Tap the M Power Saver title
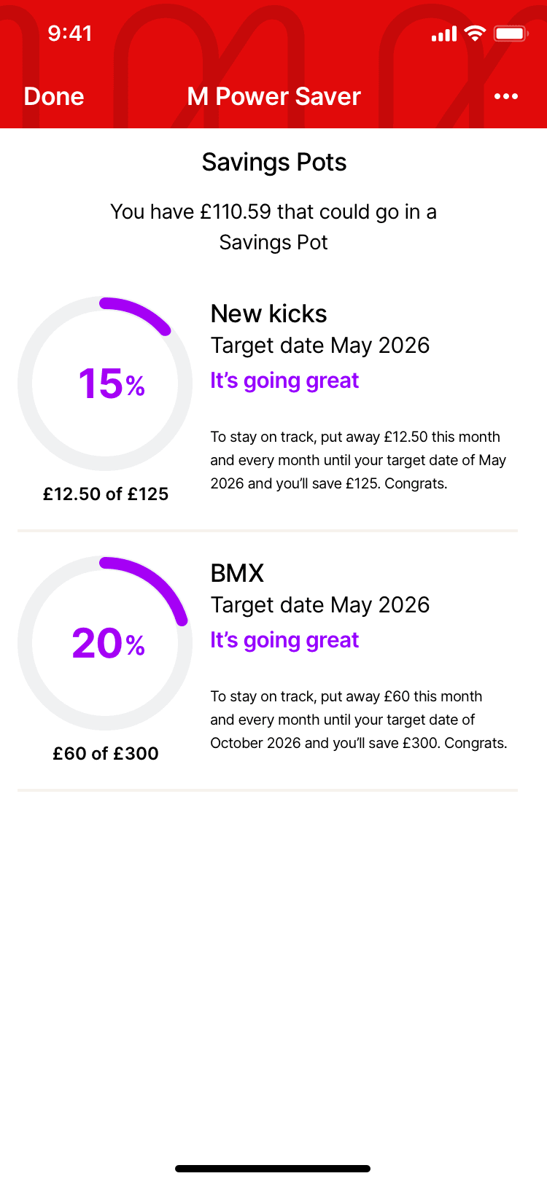Screen dimensions: 547x1184 pyautogui.click(x=273, y=96)
